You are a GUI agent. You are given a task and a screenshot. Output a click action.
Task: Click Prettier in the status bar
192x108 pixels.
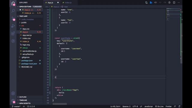(x=169, y=106)
